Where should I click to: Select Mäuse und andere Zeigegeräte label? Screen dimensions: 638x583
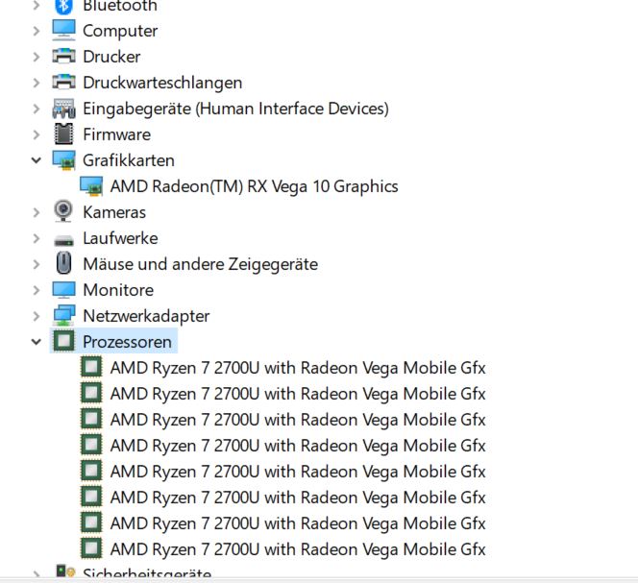click(200, 264)
